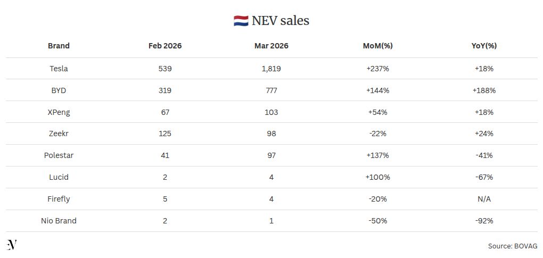543x258 pixels.
Task: Click the Netherlands flag icon in title
Action: pos(241,21)
